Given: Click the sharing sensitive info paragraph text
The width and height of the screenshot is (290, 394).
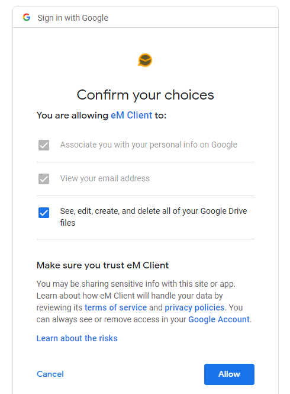Looking at the screenshot, I should click(144, 302).
